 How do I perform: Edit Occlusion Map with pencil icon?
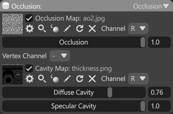[x=67, y=28]
